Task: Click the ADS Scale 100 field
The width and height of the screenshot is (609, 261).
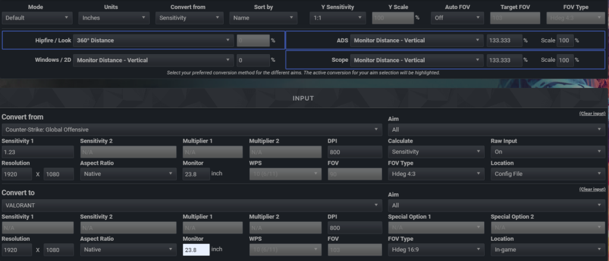Action: point(565,40)
